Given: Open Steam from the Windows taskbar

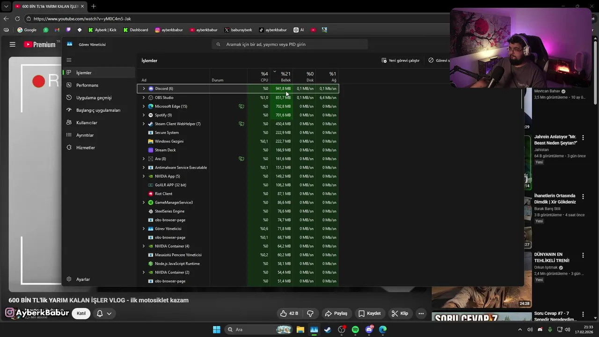Looking at the screenshot, I should click(x=328, y=330).
